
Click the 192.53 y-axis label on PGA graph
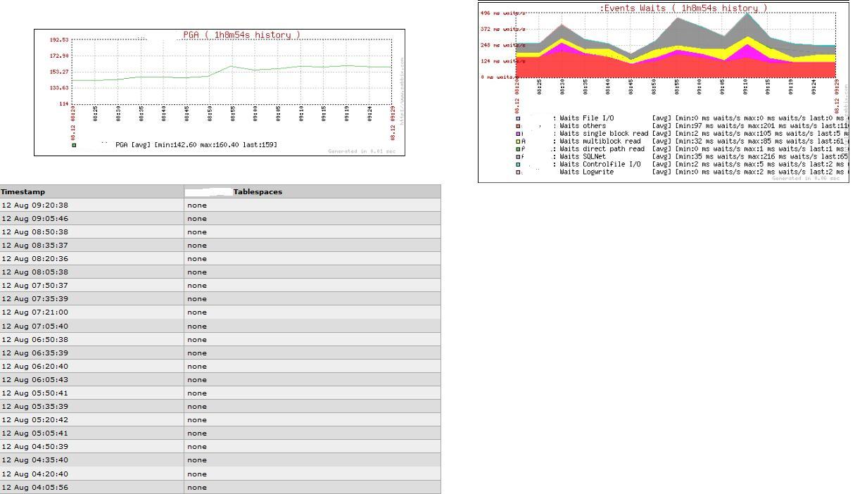click(59, 40)
